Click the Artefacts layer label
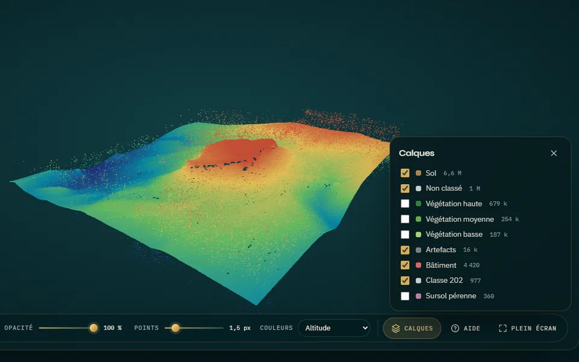This screenshot has width=579, height=362. pos(441,250)
